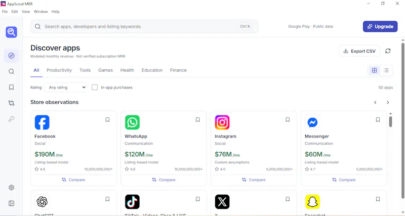Select the Finance tab
The image size is (405, 216).
[x=178, y=70]
